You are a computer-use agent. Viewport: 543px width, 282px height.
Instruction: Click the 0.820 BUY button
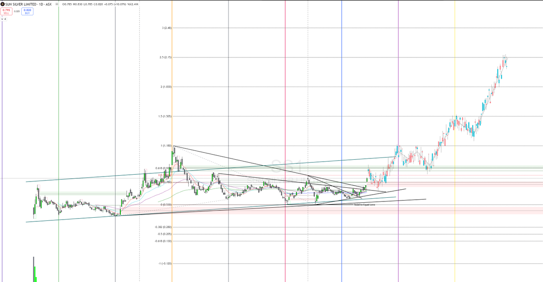pos(27,11)
